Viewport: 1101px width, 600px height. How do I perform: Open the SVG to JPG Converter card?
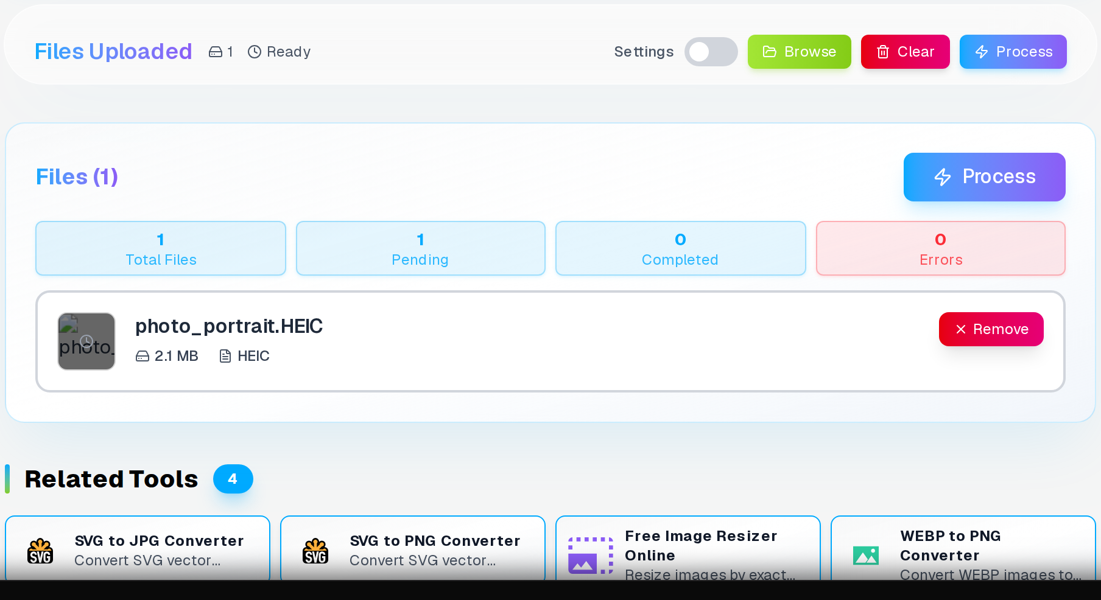[138, 549]
